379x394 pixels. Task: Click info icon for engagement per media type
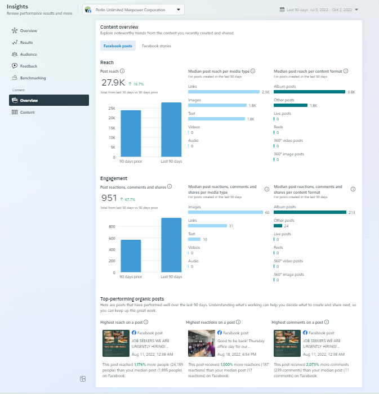(x=267, y=189)
